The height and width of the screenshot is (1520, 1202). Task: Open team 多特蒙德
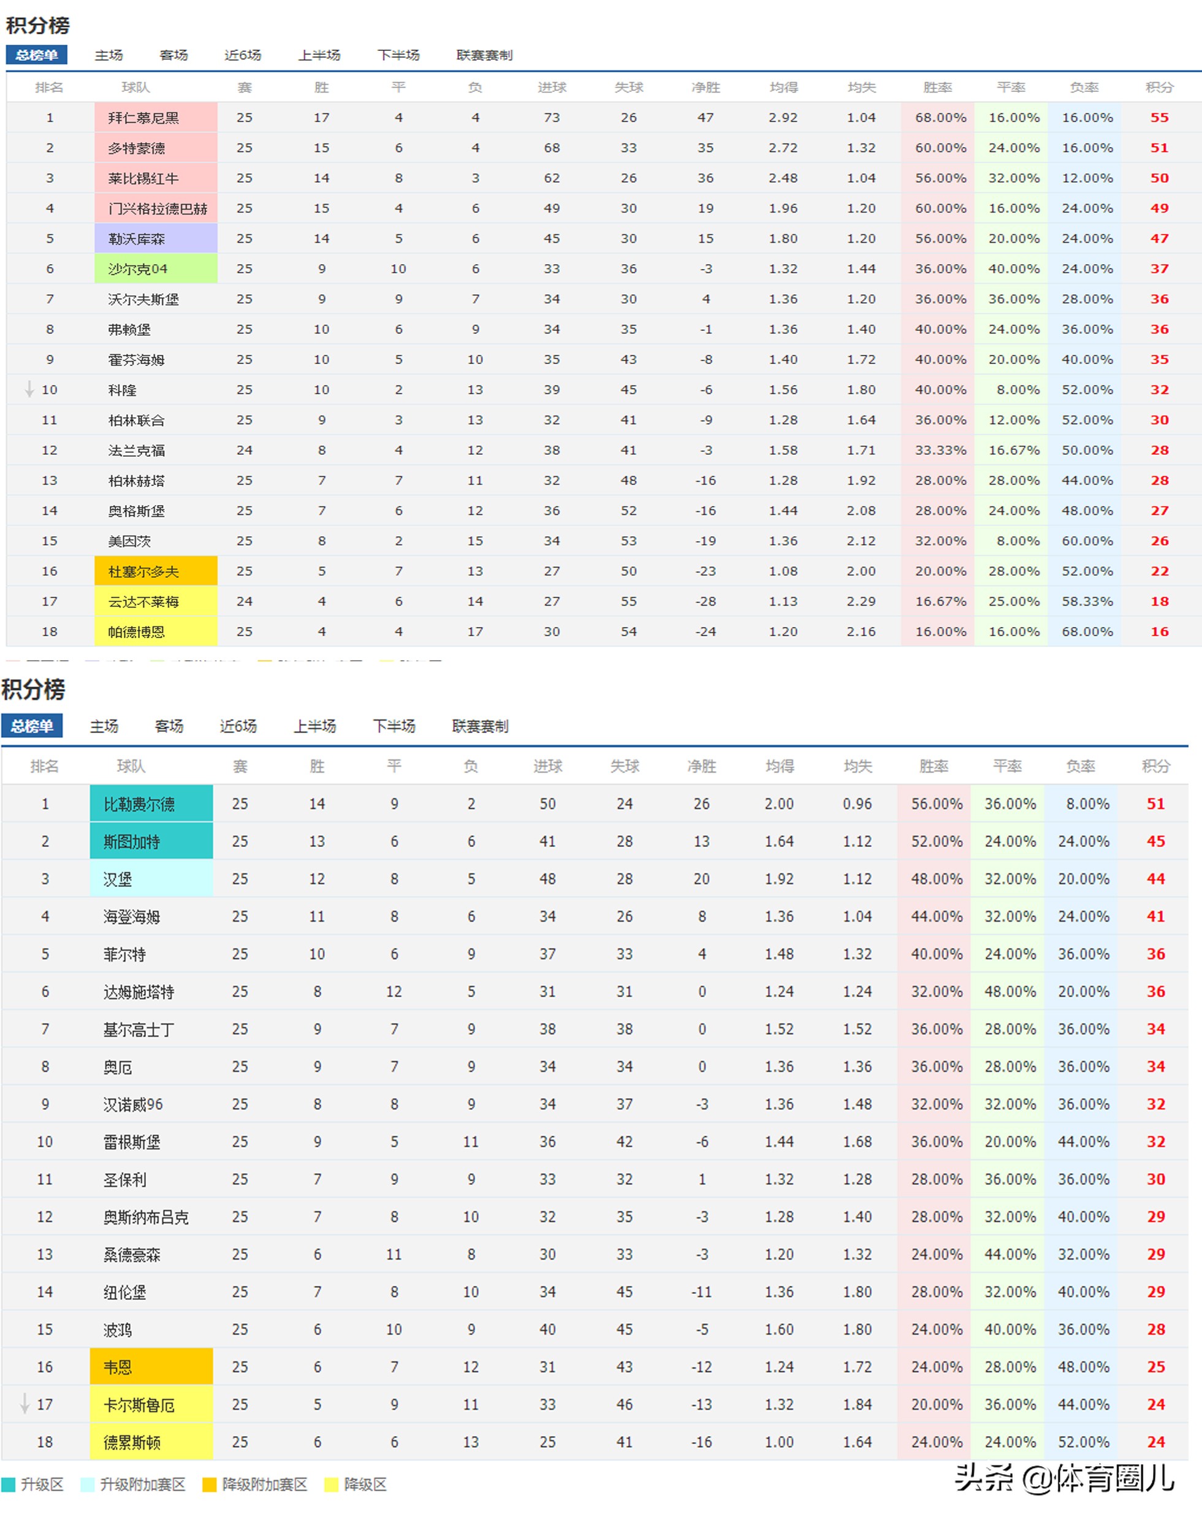(137, 148)
